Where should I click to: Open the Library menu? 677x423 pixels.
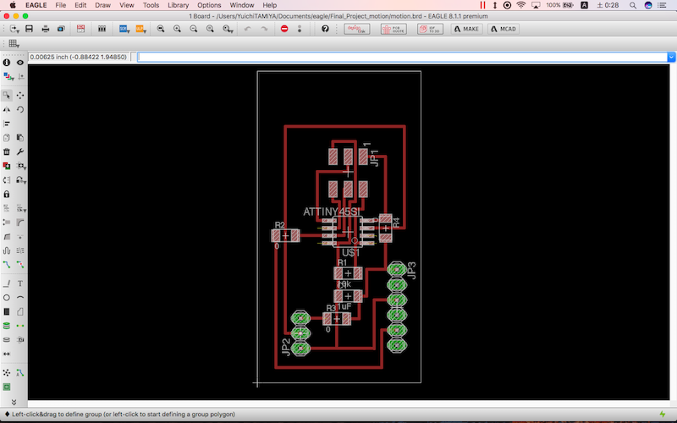[179, 5]
